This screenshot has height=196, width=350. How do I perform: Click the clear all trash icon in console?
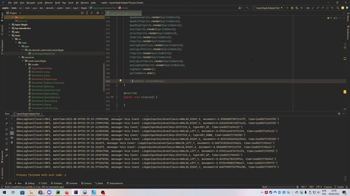tap(12, 143)
